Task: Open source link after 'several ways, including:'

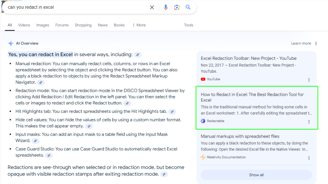Action: pyautogui.click(x=137, y=55)
